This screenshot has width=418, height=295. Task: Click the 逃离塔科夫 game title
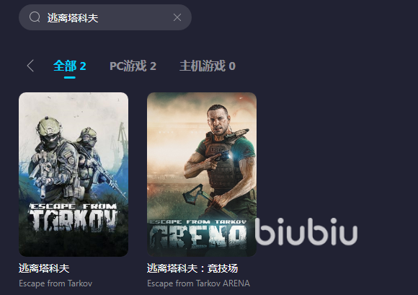click(x=44, y=268)
